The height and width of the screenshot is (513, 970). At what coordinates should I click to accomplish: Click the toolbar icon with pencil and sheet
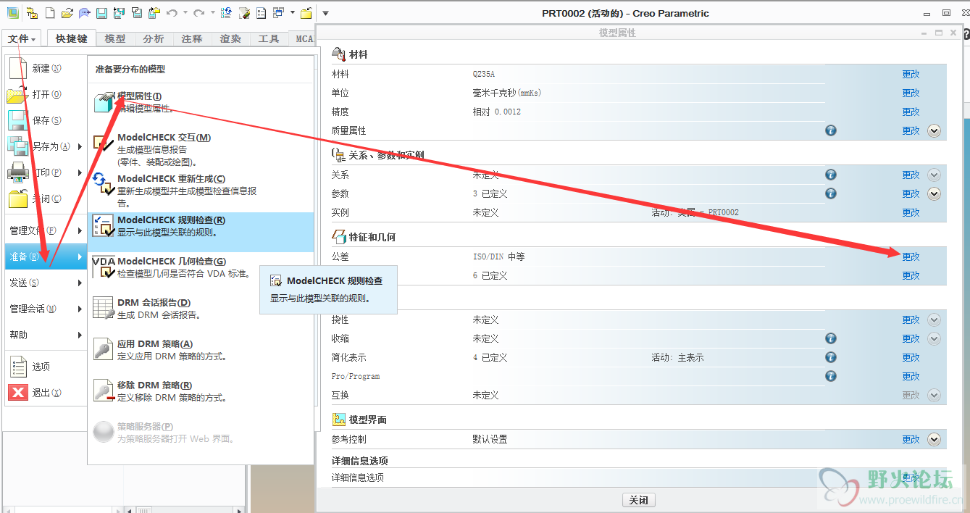pos(244,13)
